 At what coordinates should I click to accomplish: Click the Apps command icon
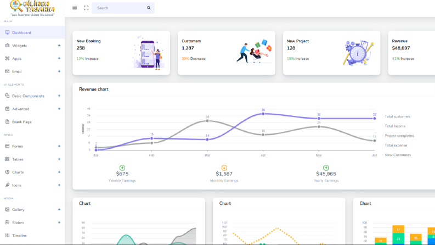(7, 58)
